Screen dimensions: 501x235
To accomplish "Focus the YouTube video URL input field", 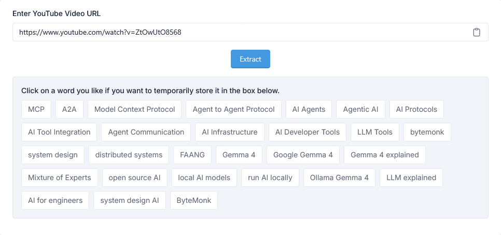I will [x=239, y=32].
